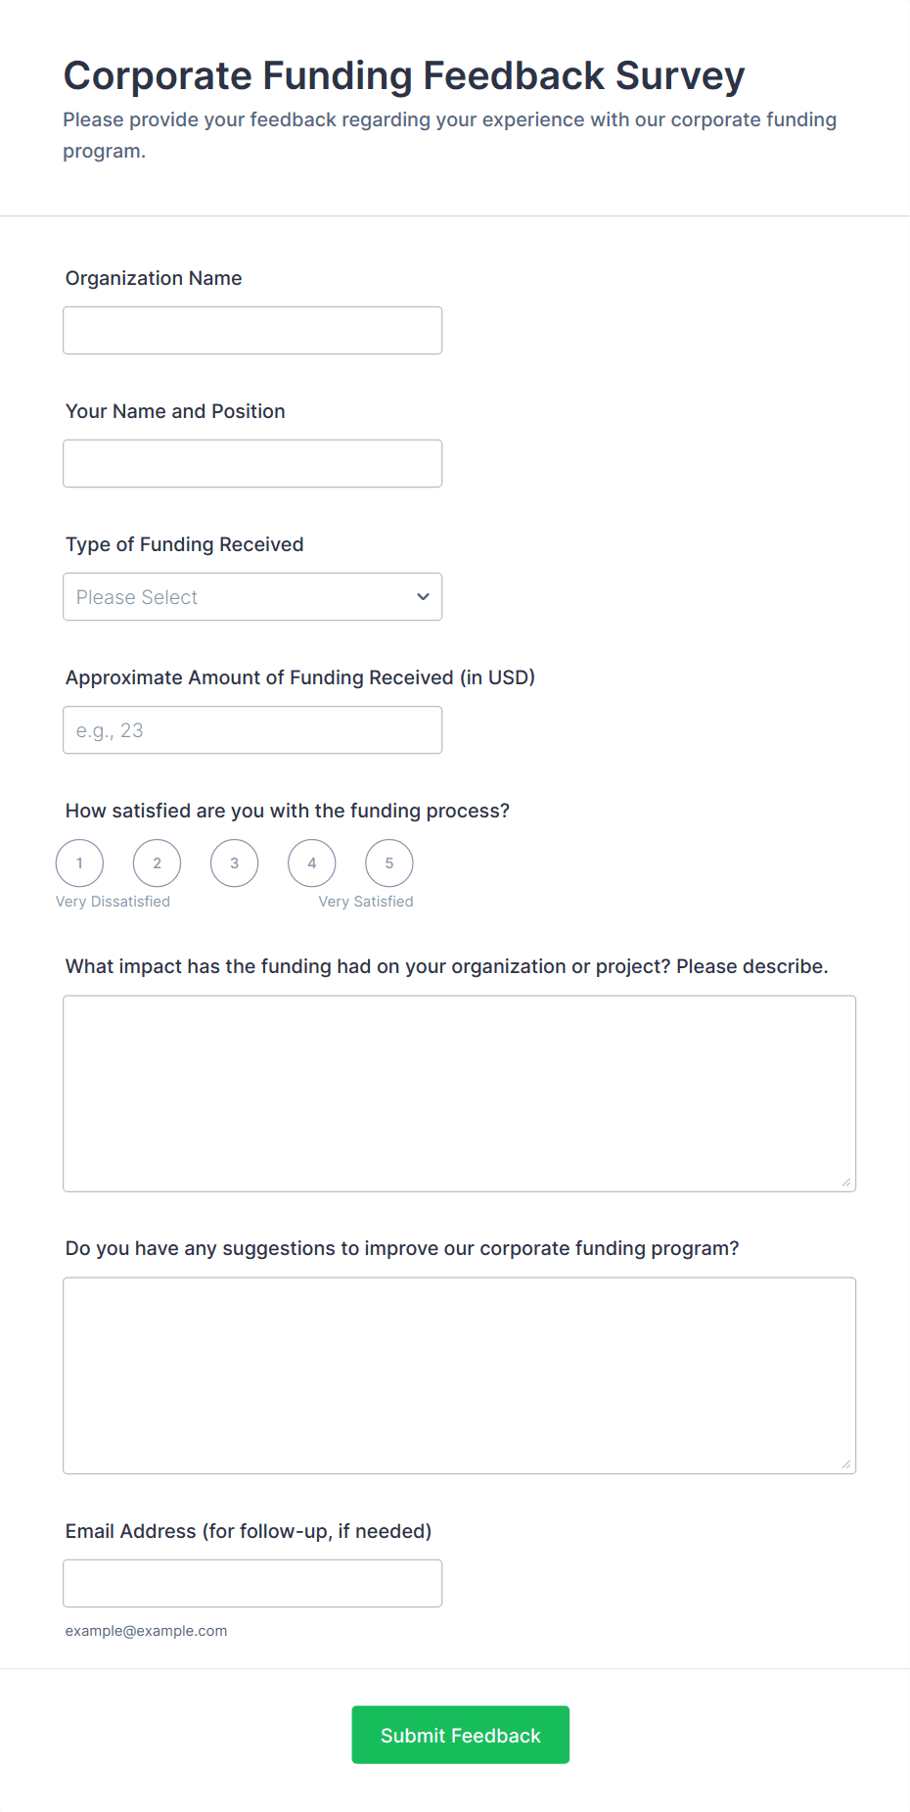Click the Organization Name input field
This screenshot has height=1812, width=910.
tap(252, 331)
